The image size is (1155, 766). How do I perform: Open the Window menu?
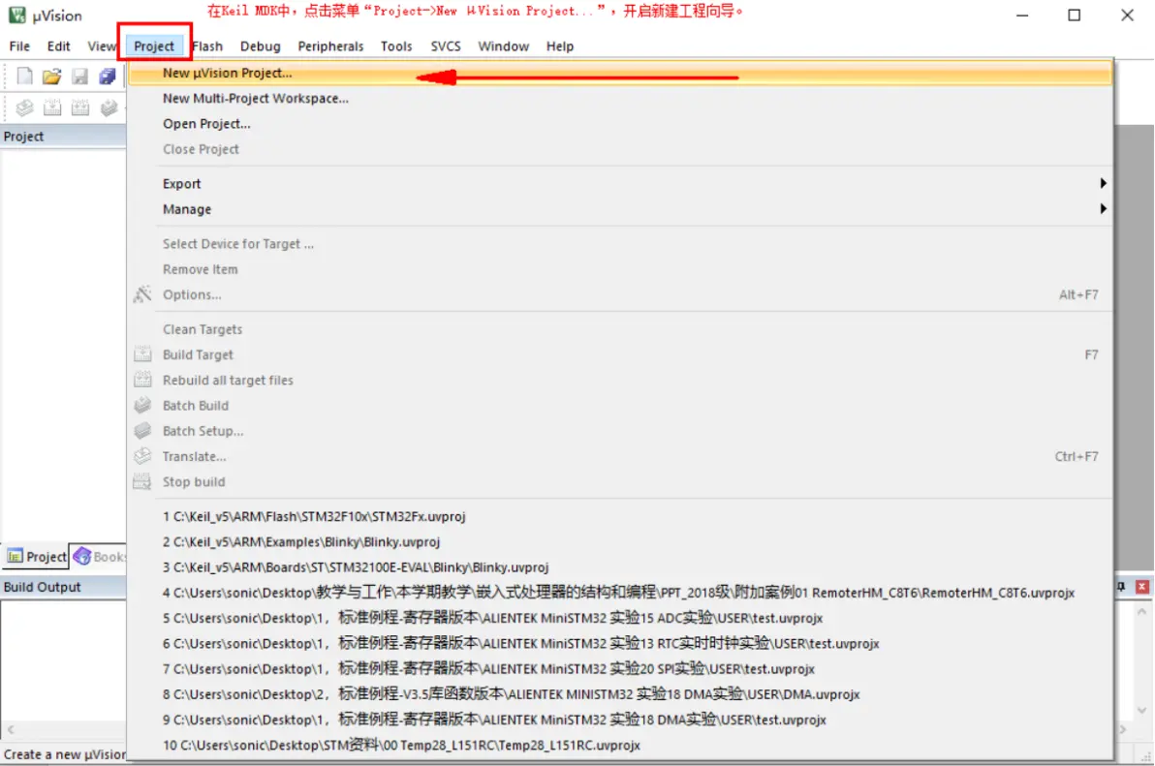[503, 46]
